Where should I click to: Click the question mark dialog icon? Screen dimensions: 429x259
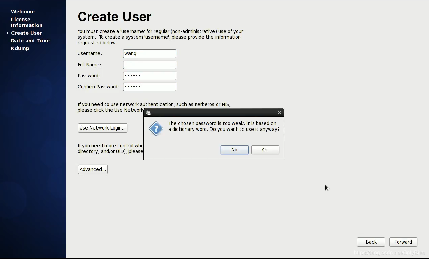point(156,128)
